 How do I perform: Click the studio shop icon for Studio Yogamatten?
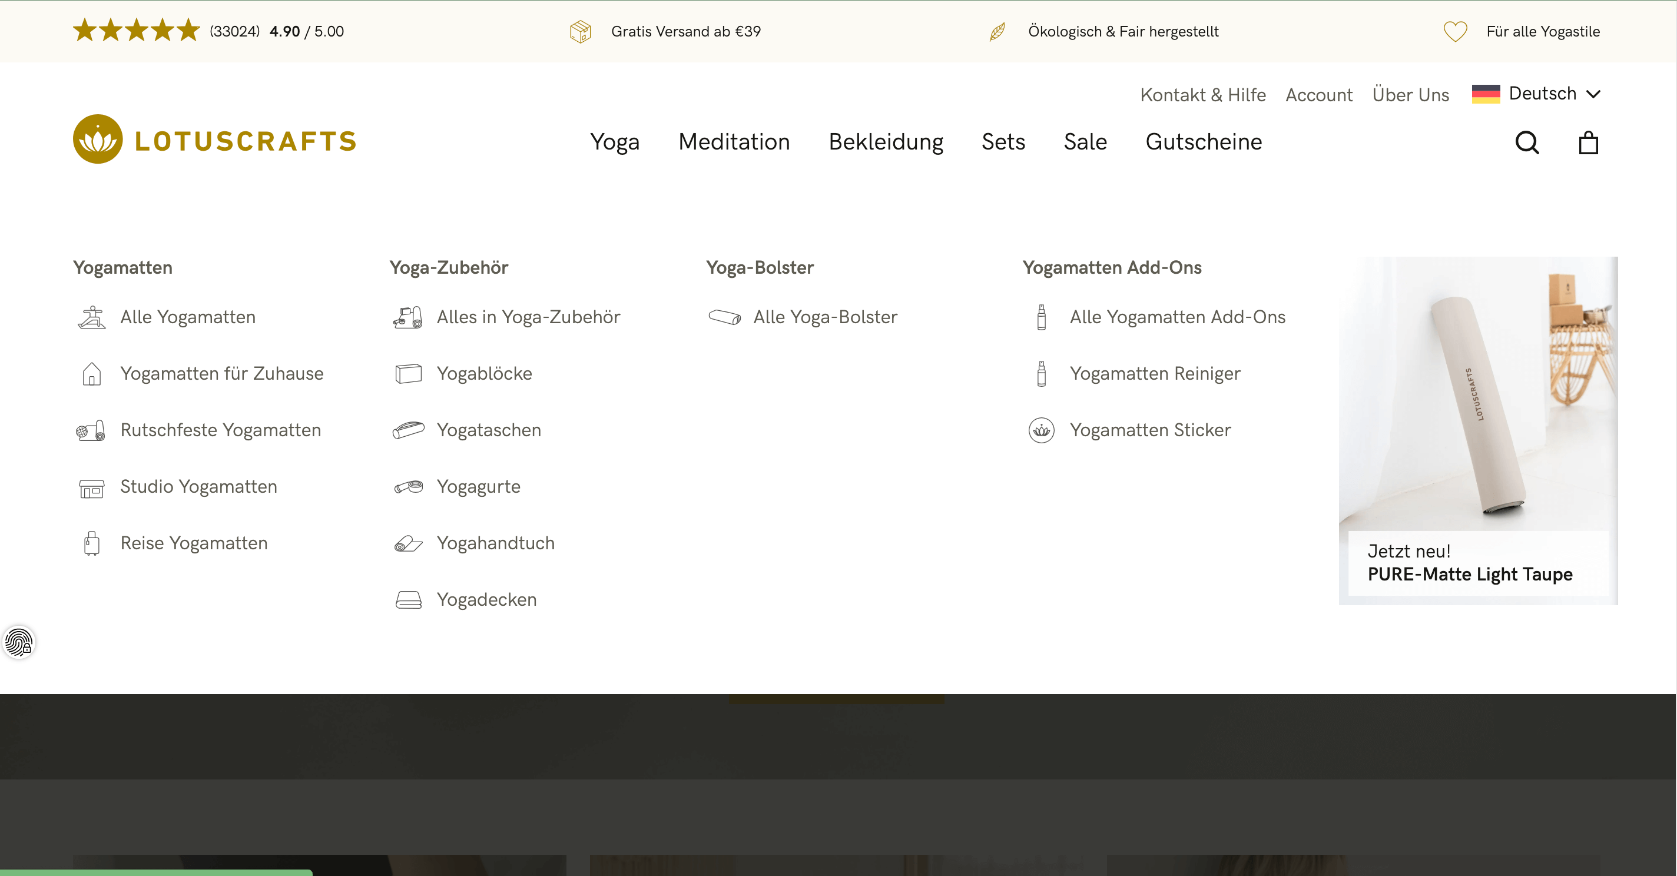[92, 488]
